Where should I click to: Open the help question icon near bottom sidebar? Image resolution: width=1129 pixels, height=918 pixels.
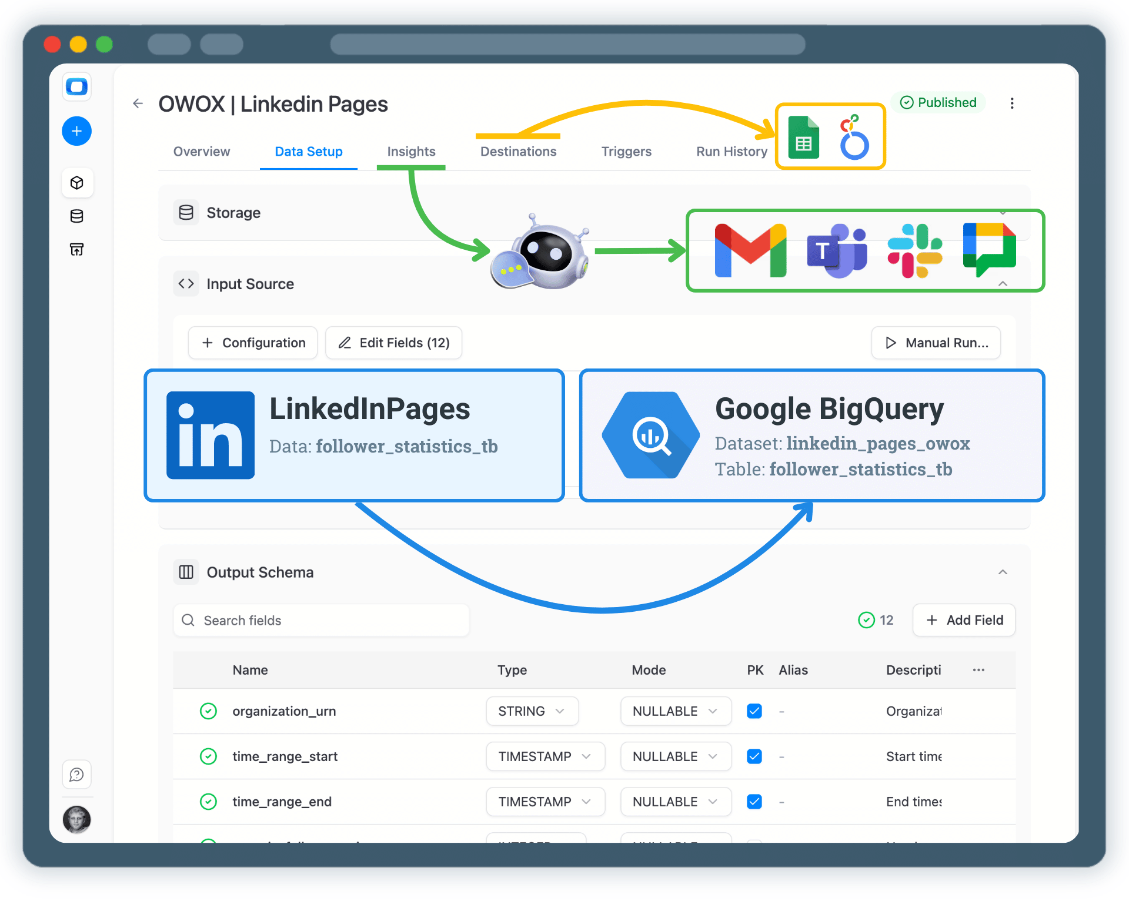pos(77,775)
